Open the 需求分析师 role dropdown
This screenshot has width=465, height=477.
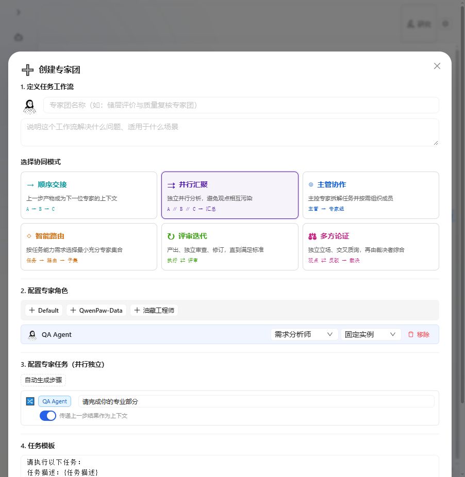[304, 334]
